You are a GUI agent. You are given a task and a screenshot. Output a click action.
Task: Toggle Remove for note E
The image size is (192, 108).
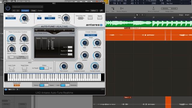pyautogui.click(x=44, y=40)
